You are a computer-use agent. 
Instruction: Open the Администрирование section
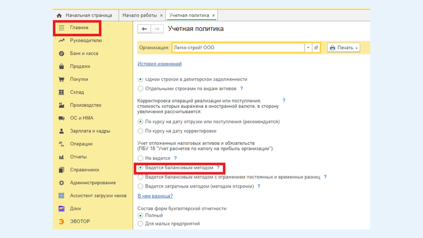tap(93, 183)
